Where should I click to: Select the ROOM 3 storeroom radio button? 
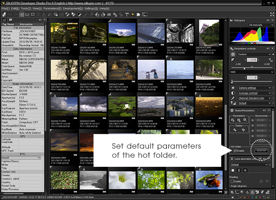(253, 131)
